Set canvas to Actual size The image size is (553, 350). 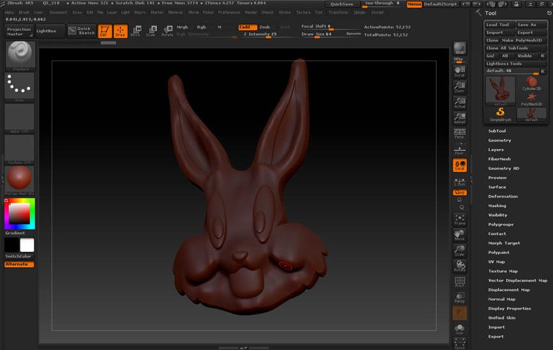pos(460,103)
